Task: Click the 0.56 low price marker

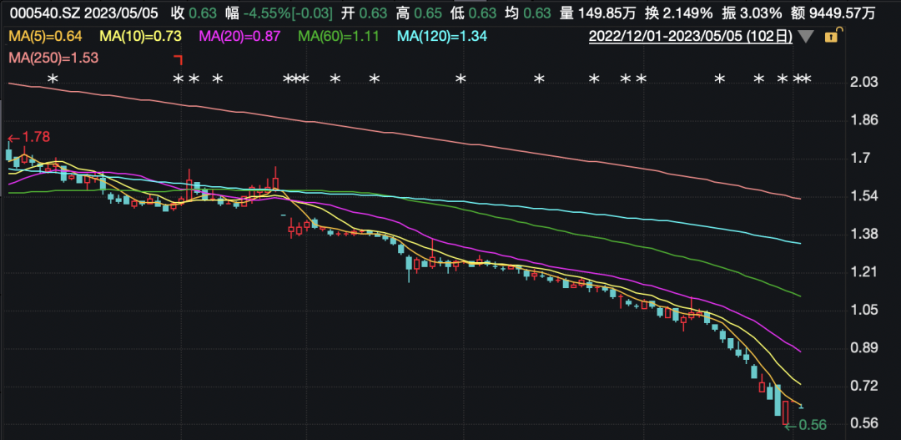Action: pyautogui.click(x=809, y=425)
